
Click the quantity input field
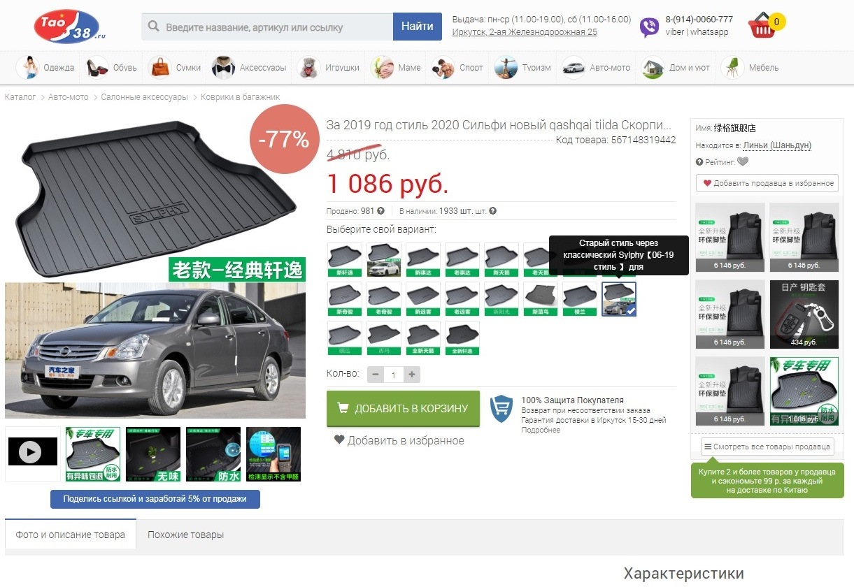(x=394, y=375)
